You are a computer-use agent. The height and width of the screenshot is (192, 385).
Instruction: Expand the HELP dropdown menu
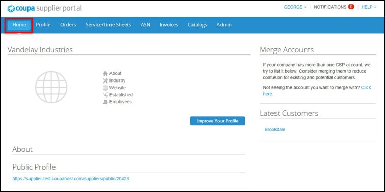369,7
